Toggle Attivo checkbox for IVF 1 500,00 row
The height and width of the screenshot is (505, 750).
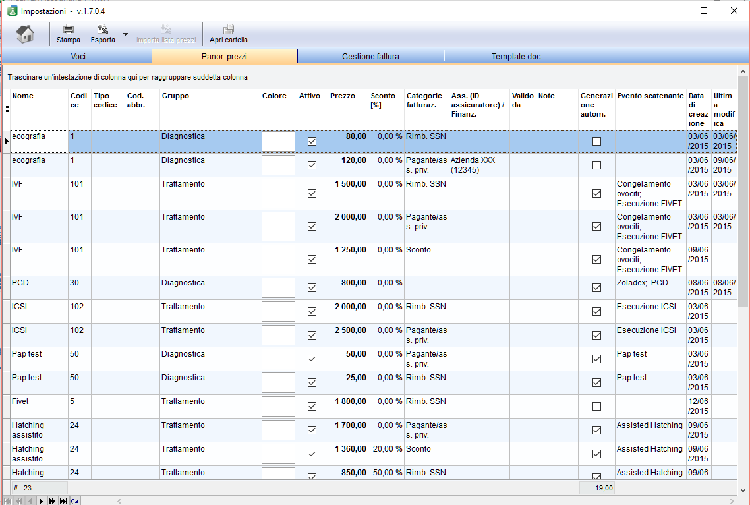pyautogui.click(x=312, y=193)
